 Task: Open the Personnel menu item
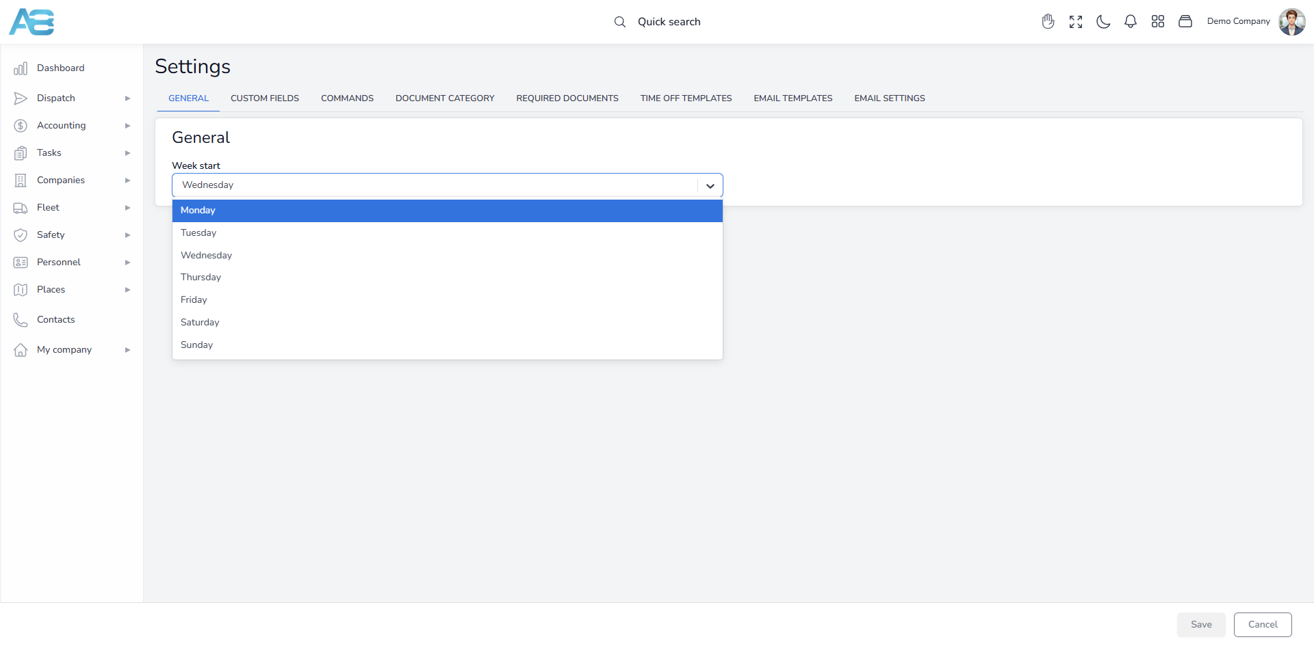[x=59, y=263]
